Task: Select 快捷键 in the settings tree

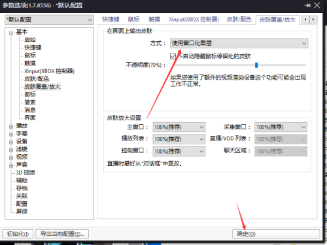Action: 33,48
